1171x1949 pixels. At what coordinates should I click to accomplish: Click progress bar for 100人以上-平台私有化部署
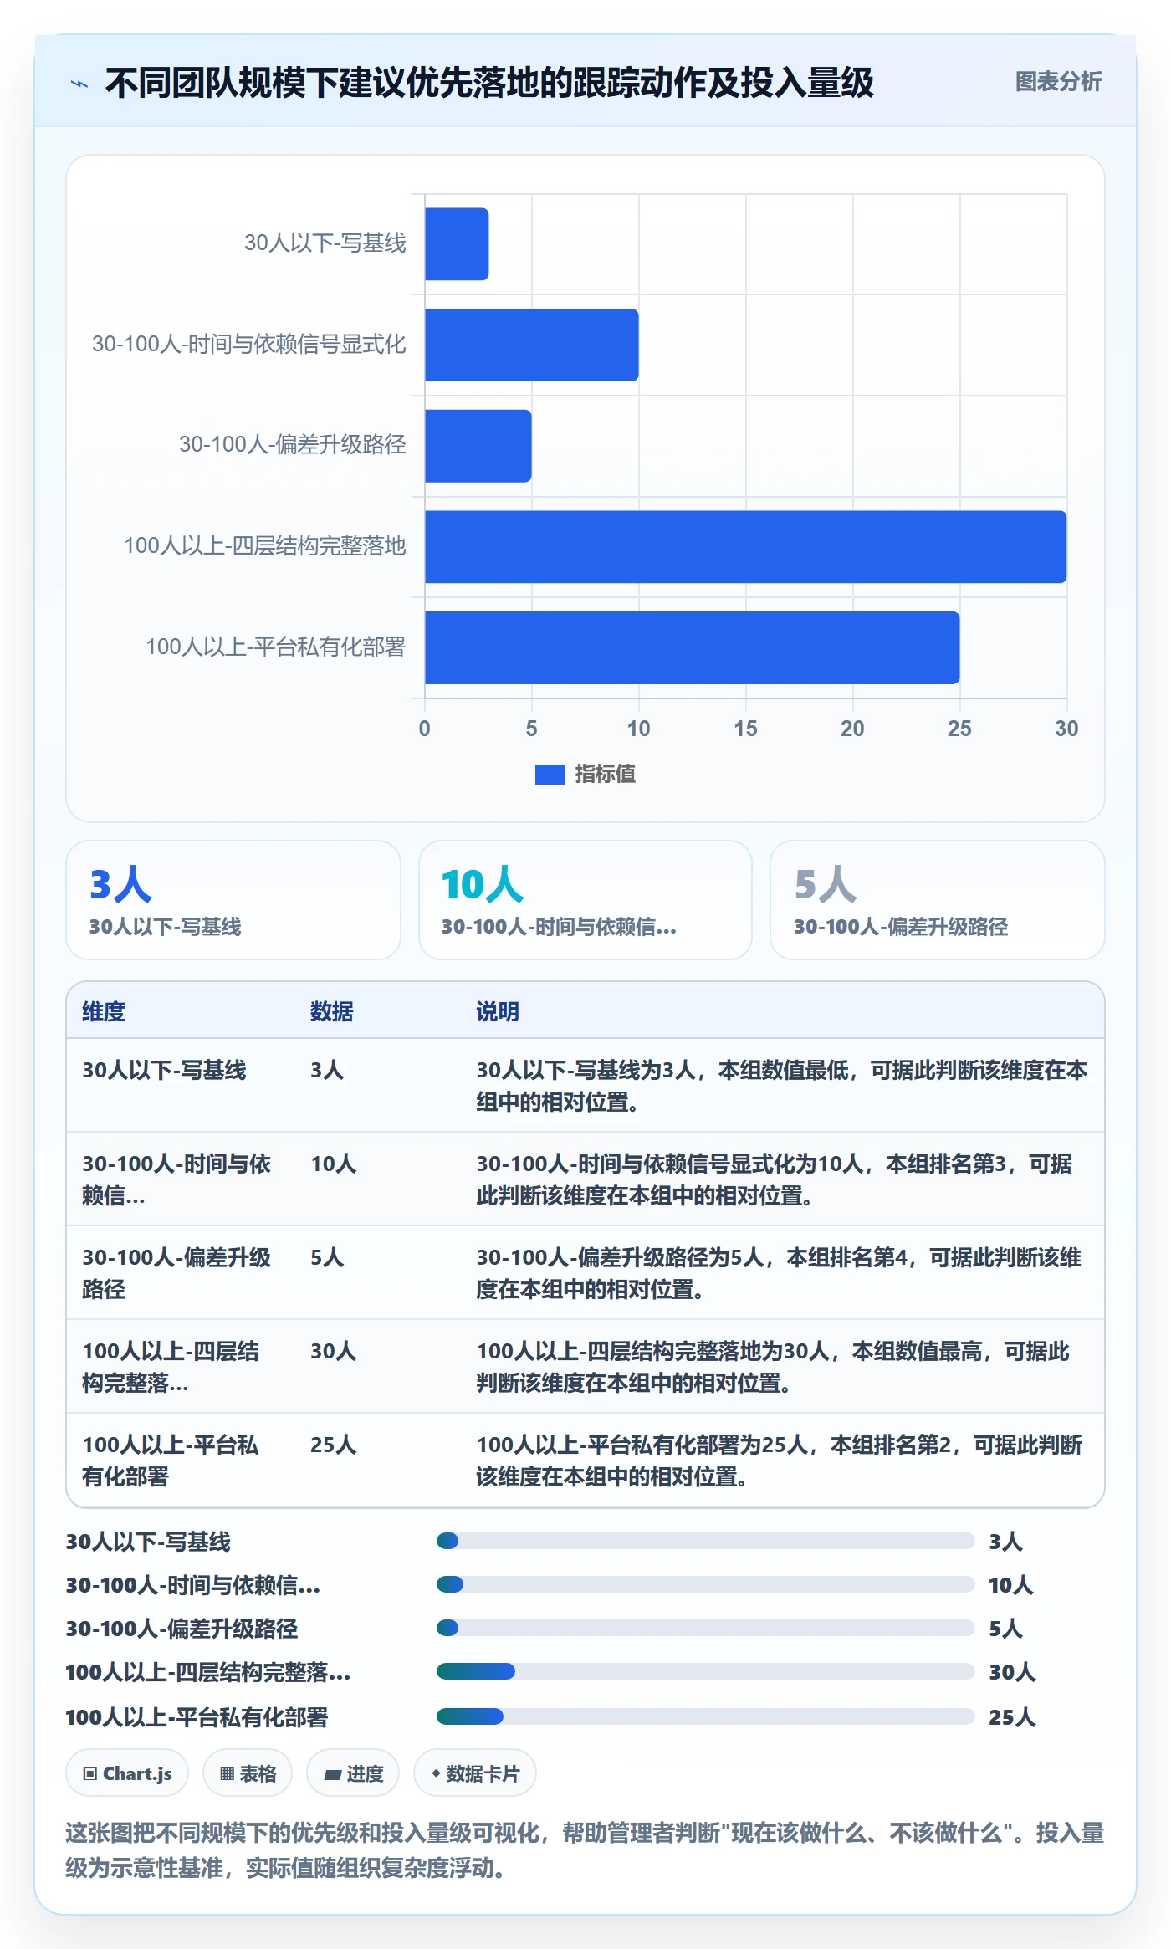coord(705,1716)
